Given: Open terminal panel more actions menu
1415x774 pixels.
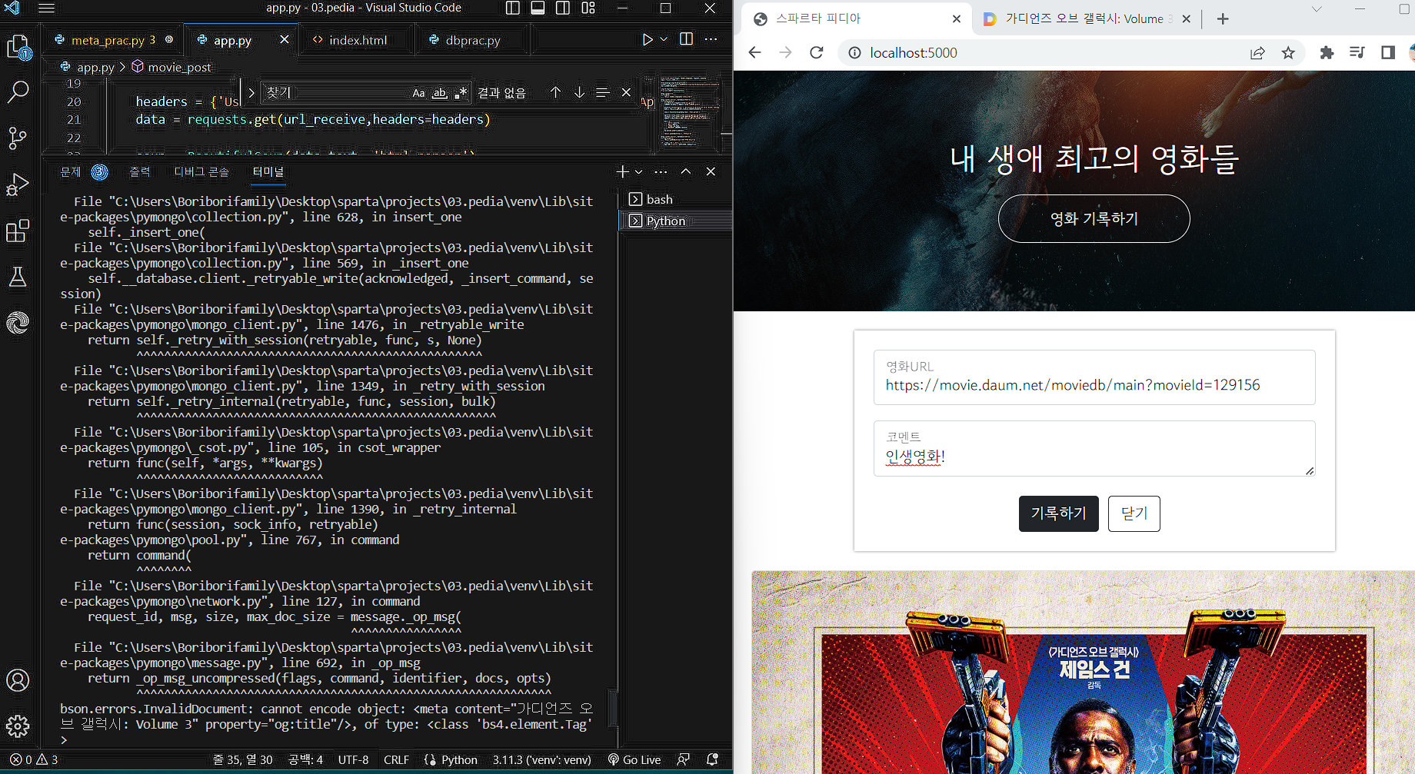Looking at the screenshot, I should 661,172.
